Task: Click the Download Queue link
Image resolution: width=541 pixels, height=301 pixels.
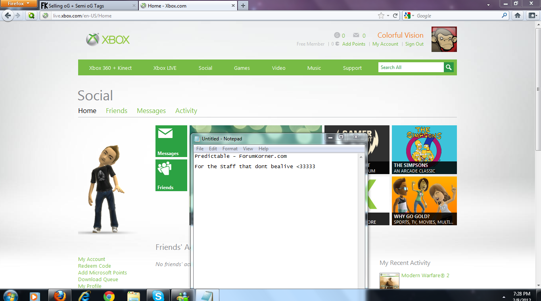Action: 98,280
